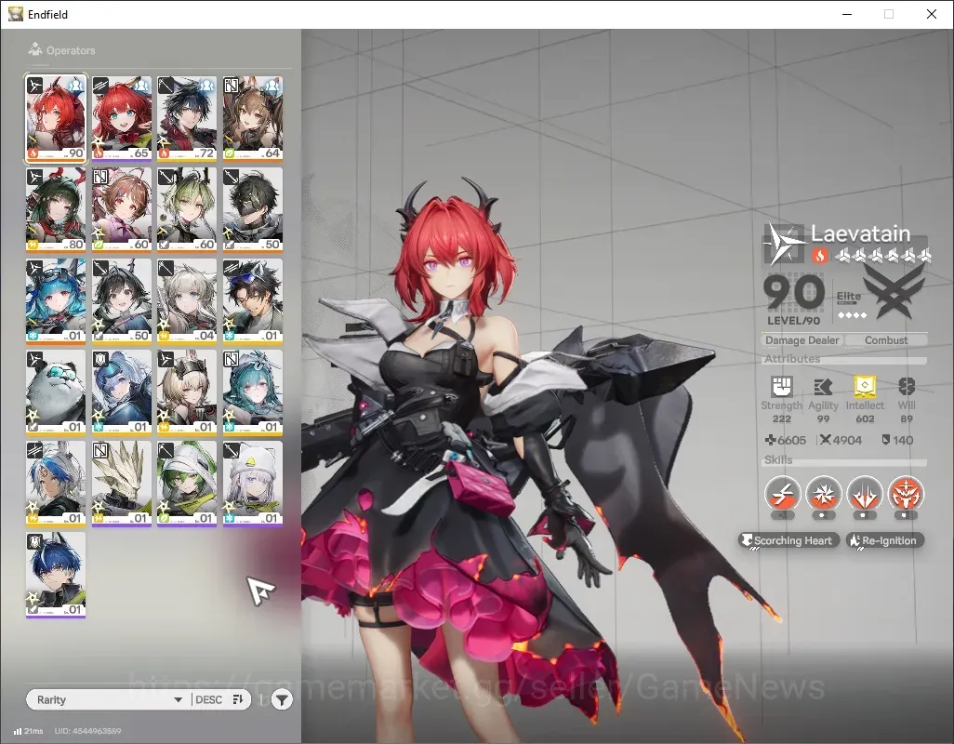Click the UID: 4544963589 text
954x744 pixels.
pyautogui.click(x=87, y=731)
